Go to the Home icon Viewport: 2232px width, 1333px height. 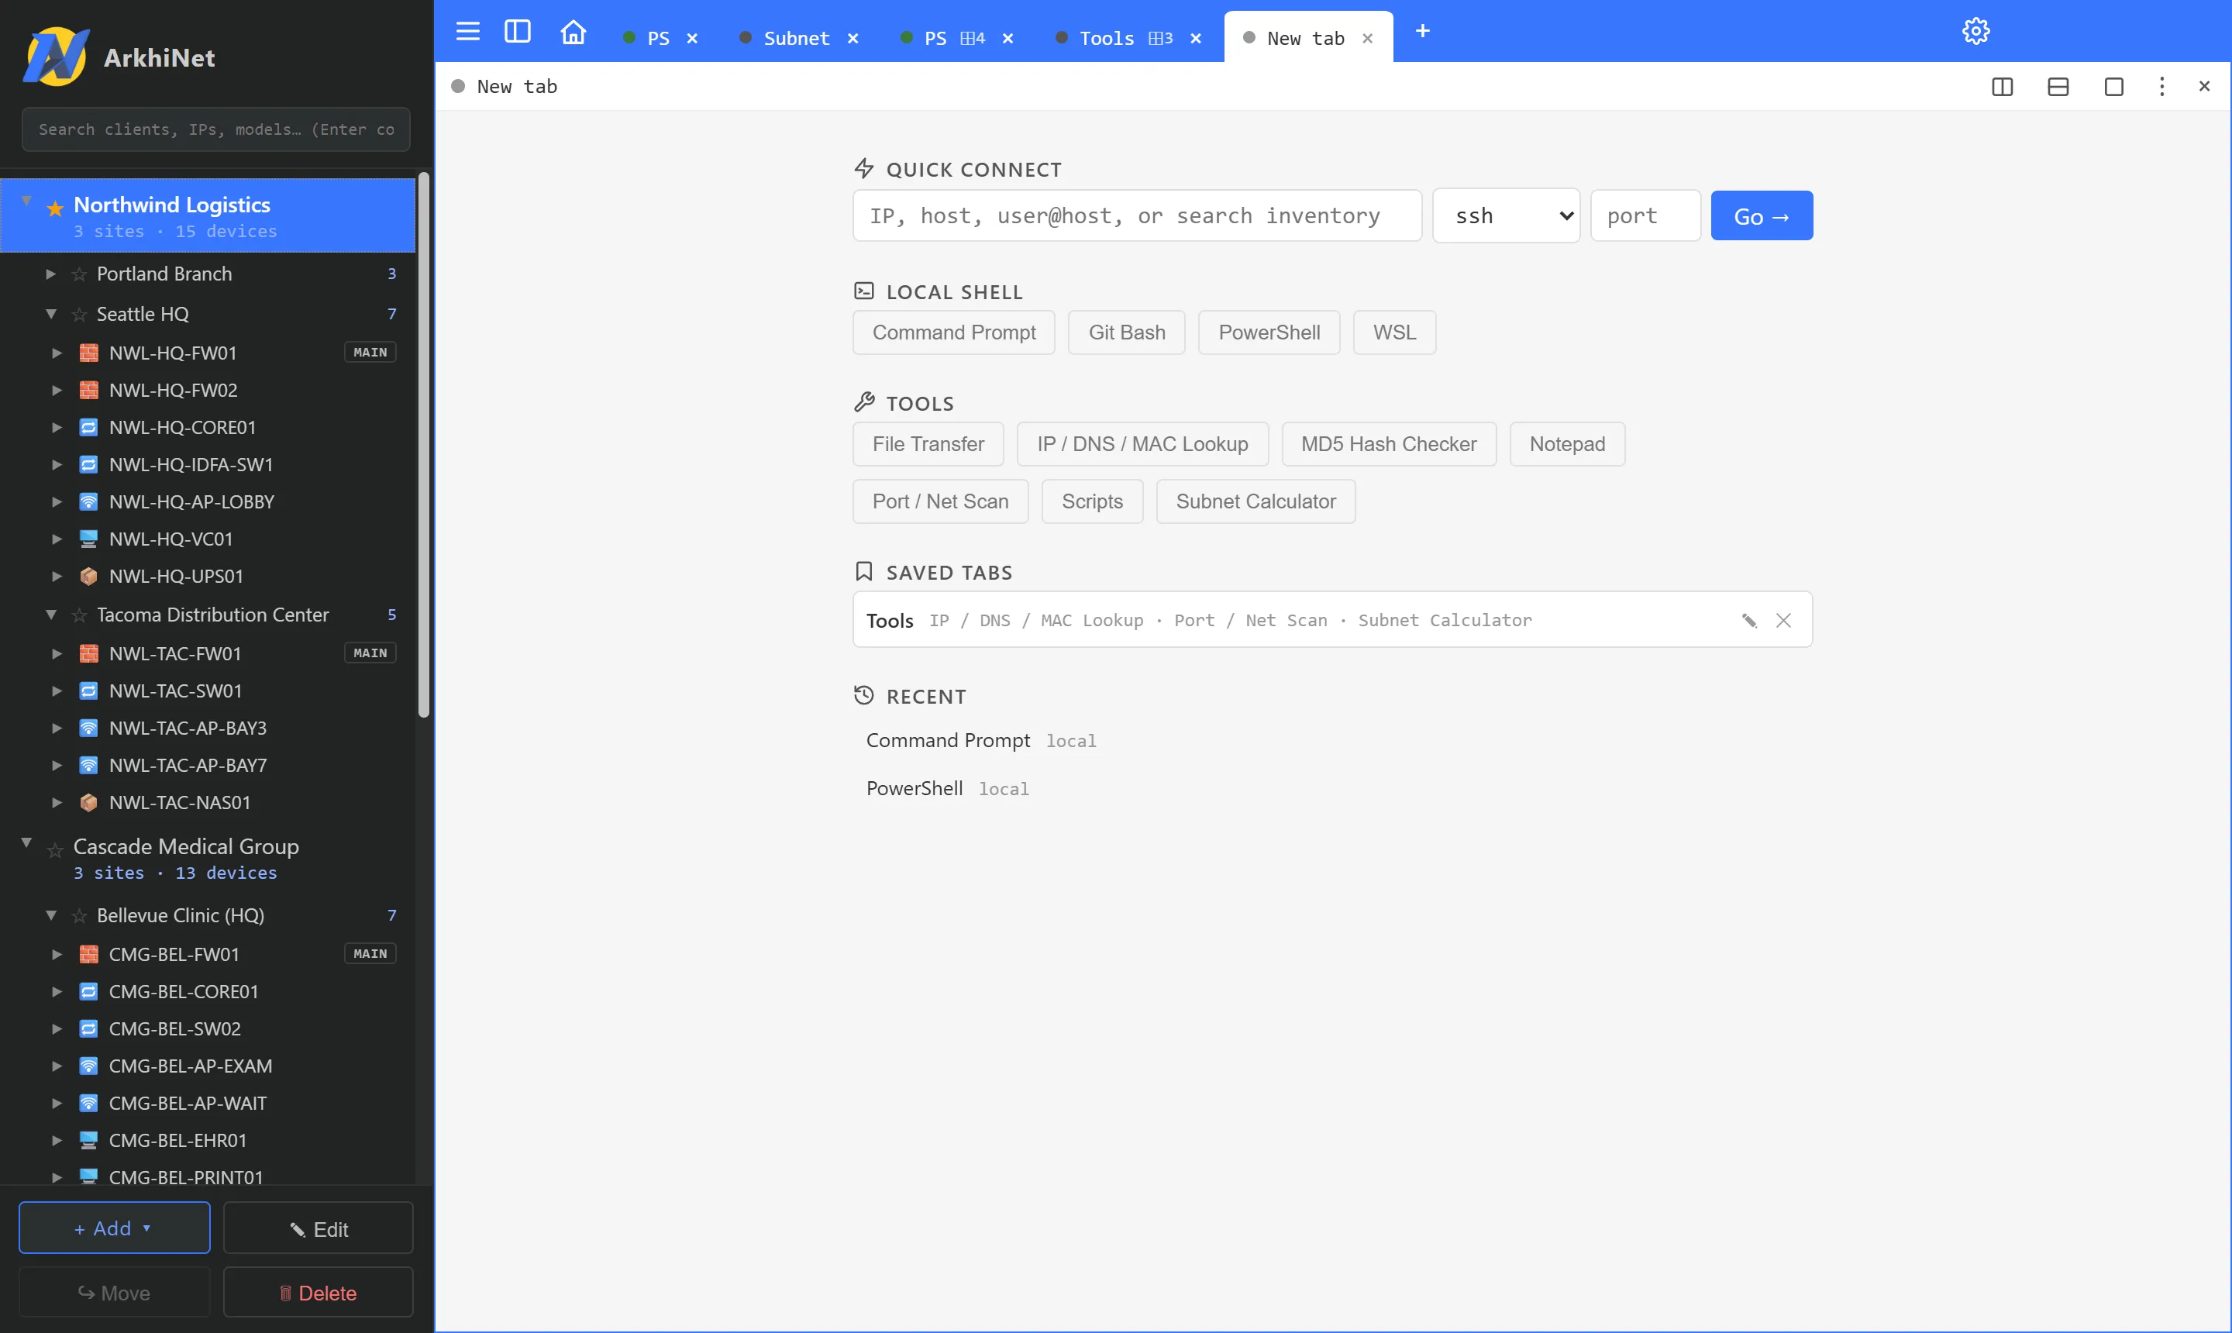pyautogui.click(x=573, y=32)
